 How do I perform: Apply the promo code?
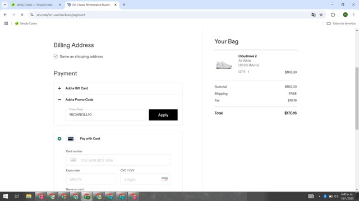tap(163, 115)
